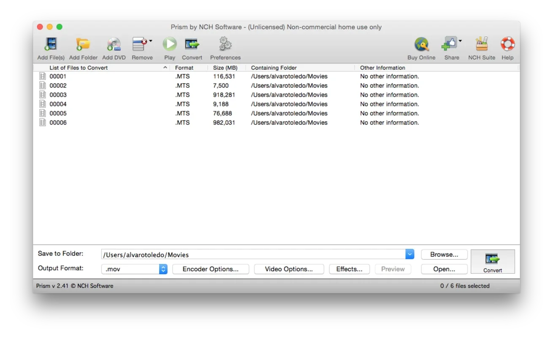Click size value 982,031

coord(224,123)
